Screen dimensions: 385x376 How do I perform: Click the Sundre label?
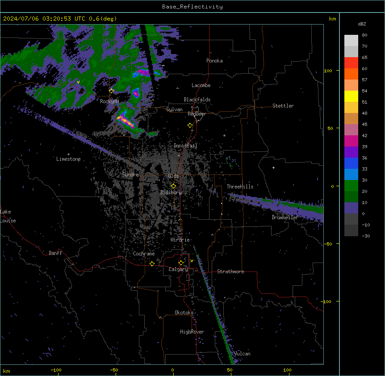tap(130, 175)
